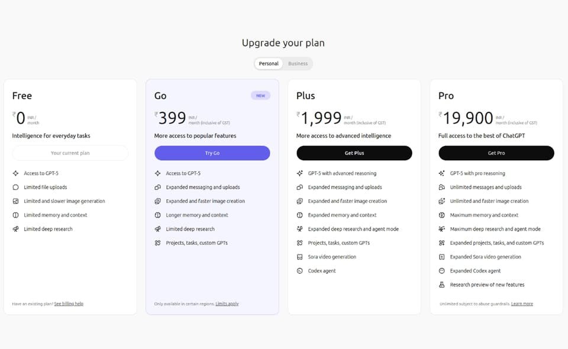Click the Expanded Codex agent icon in Pro
The image size is (568, 349).
(x=441, y=271)
